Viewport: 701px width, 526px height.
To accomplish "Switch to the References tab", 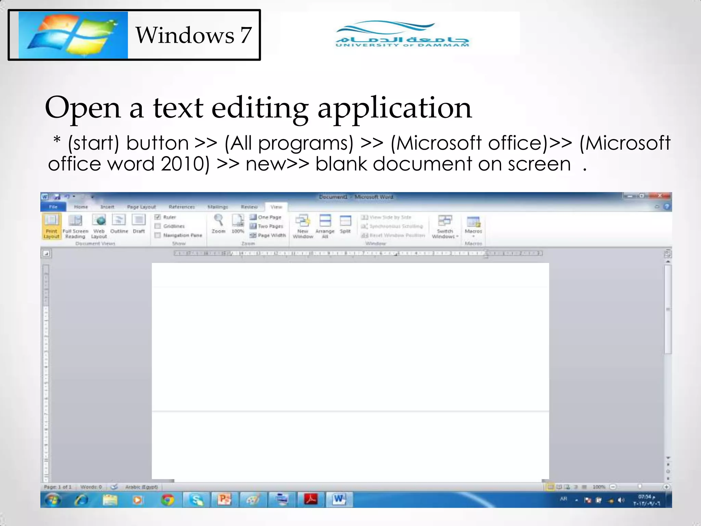I will tap(182, 207).
